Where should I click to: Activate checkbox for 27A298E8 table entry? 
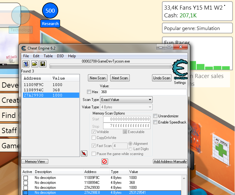[x=26, y=193]
